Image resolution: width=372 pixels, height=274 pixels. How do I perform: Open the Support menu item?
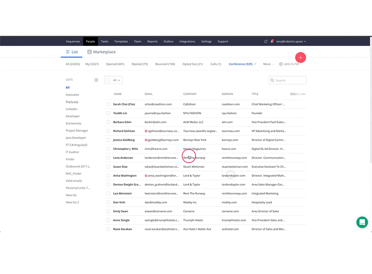point(223,41)
